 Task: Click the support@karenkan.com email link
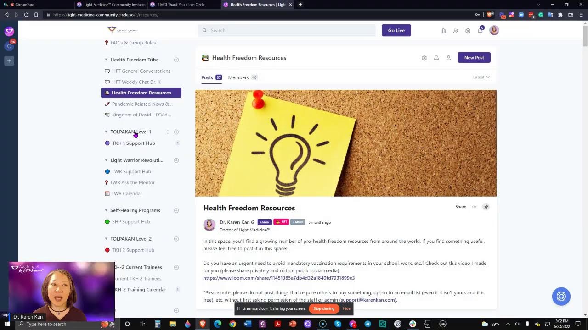click(368, 300)
